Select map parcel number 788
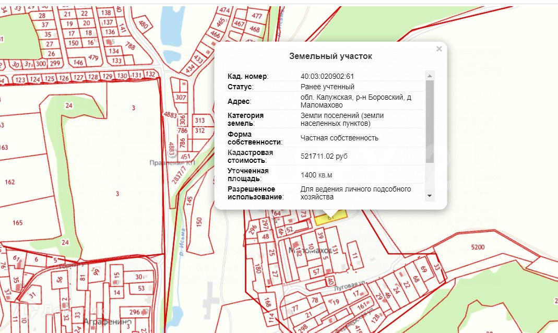Viewport: 558px width, 333px height. coord(130,46)
